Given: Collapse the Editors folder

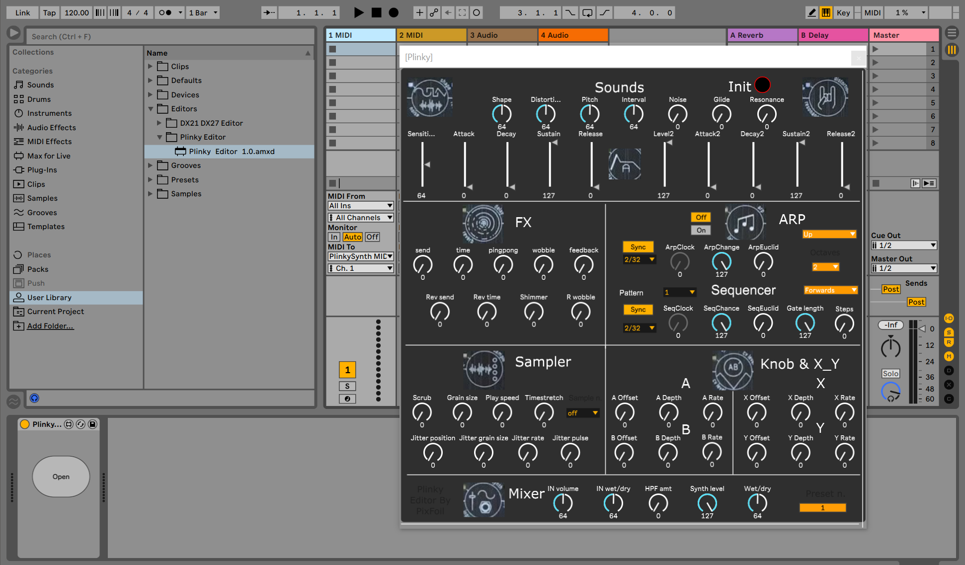Looking at the screenshot, I should click(x=150, y=109).
